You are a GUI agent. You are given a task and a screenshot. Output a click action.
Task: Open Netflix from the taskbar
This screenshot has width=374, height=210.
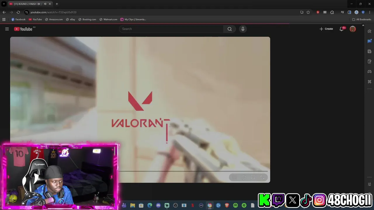[x=193, y=205]
